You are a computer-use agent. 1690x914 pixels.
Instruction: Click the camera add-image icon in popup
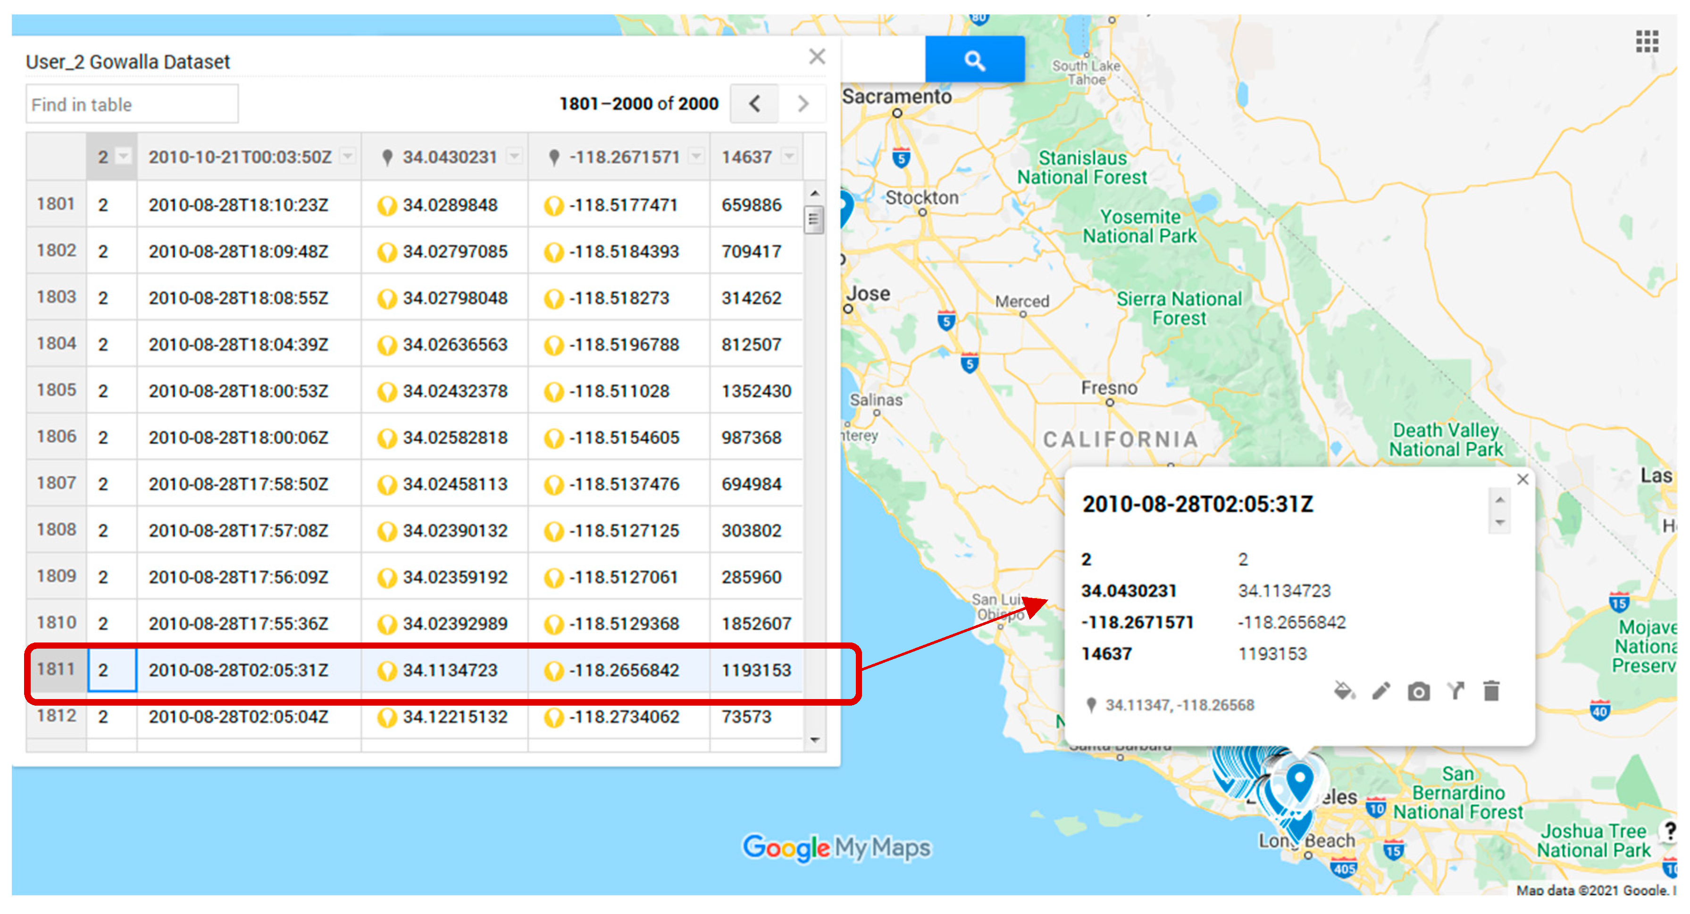pyautogui.click(x=1418, y=692)
